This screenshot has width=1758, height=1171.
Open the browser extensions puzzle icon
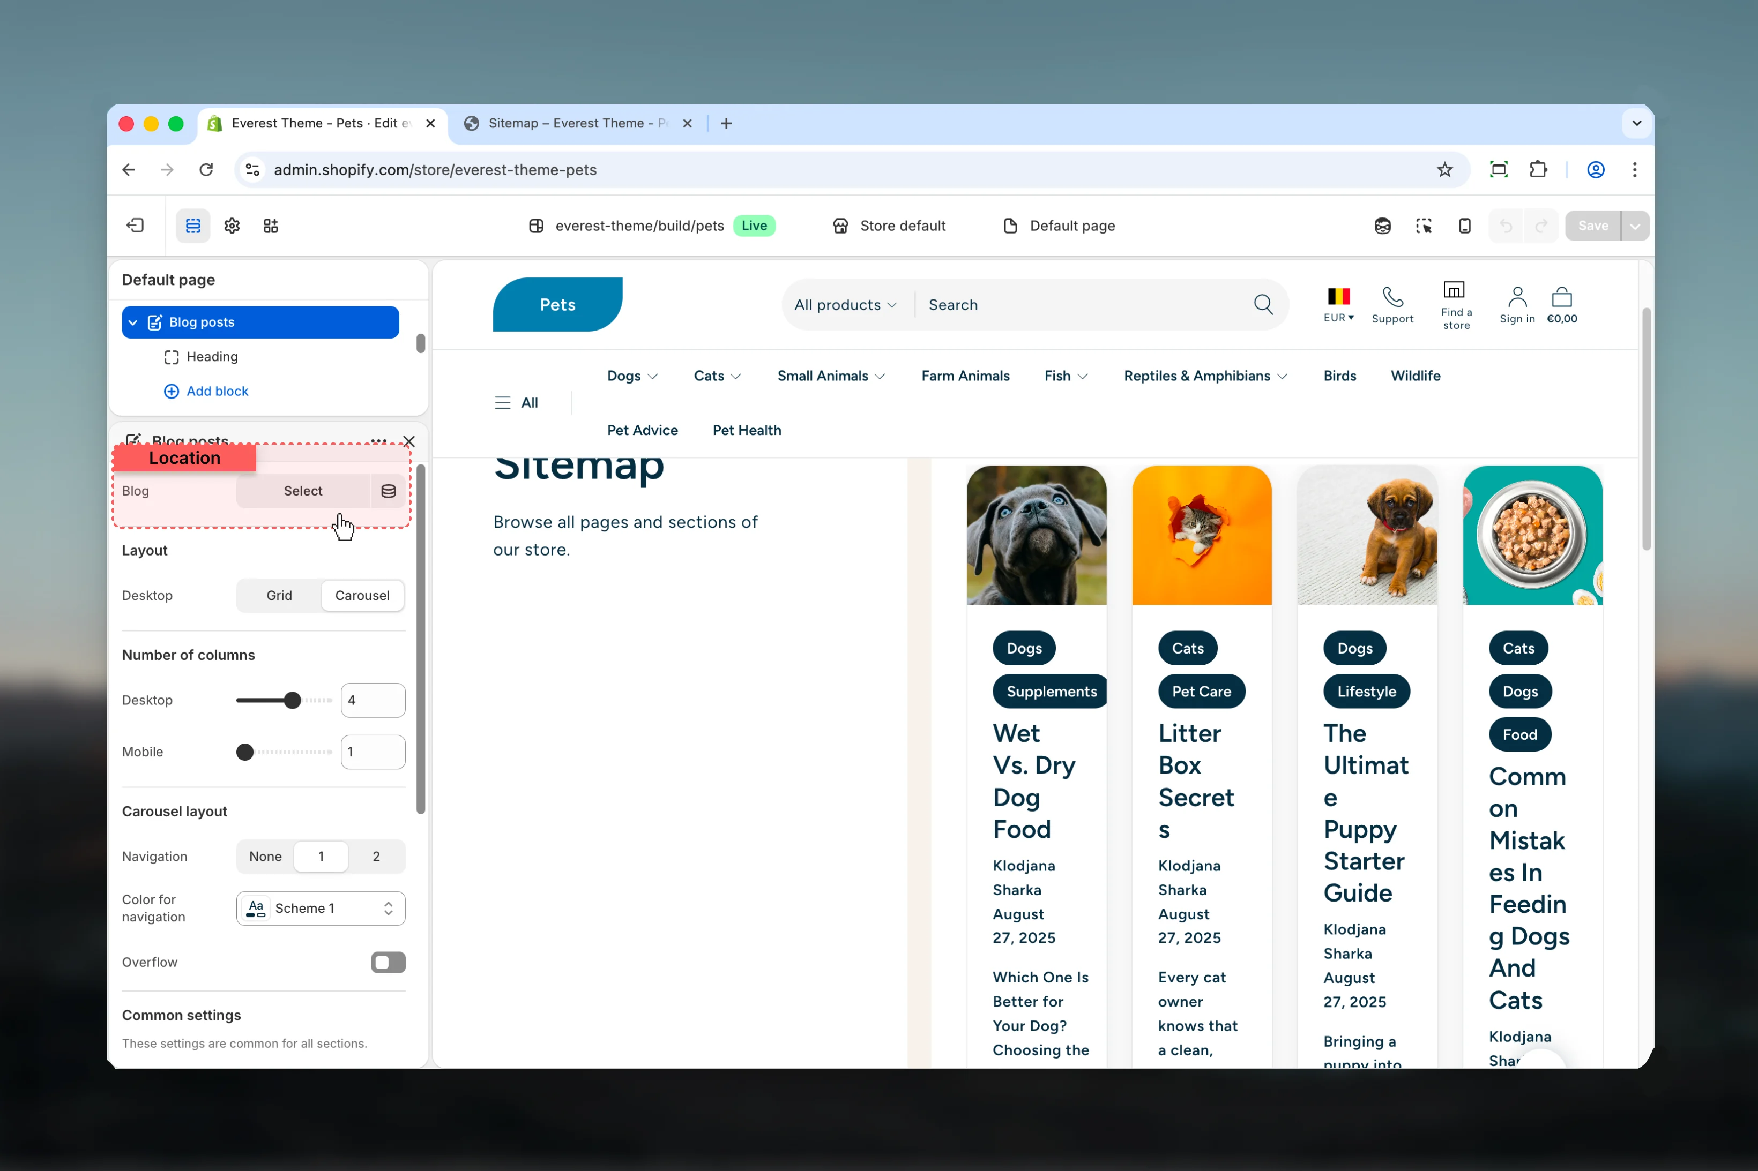(1538, 169)
